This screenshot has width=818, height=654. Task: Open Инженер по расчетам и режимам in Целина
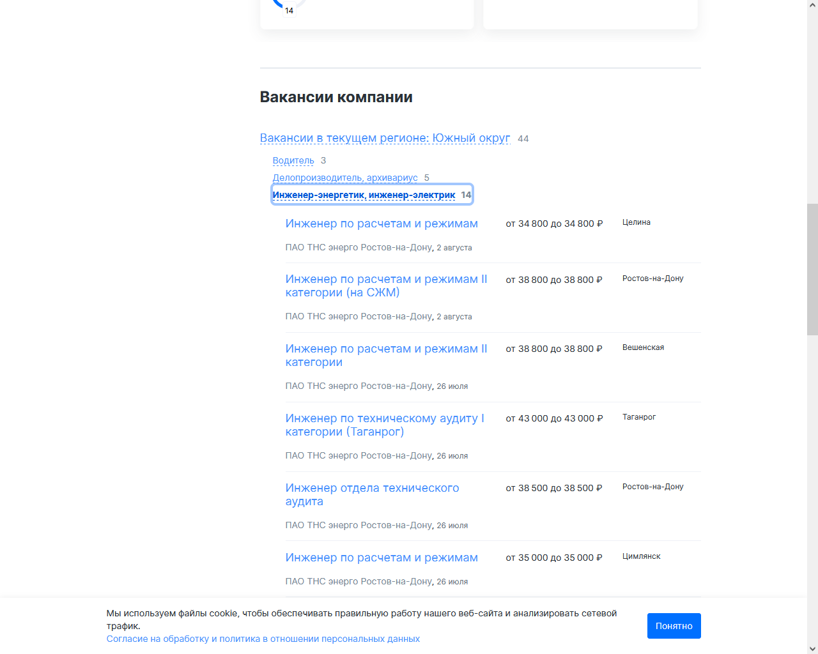[x=382, y=224]
